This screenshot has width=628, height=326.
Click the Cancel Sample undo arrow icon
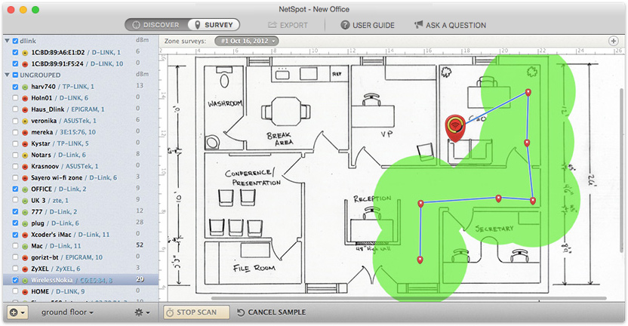pos(241,312)
